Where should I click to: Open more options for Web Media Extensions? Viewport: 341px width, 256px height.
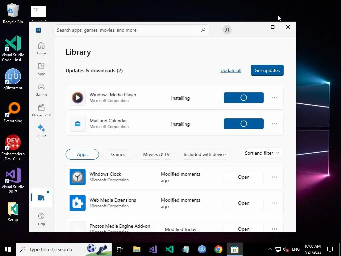(x=274, y=203)
